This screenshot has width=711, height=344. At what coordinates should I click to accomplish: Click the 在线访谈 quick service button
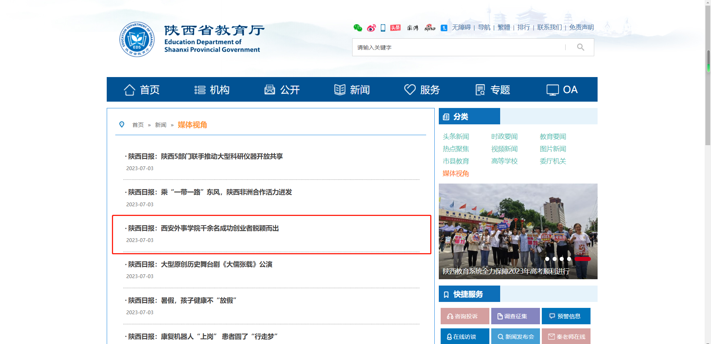(x=465, y=336)
